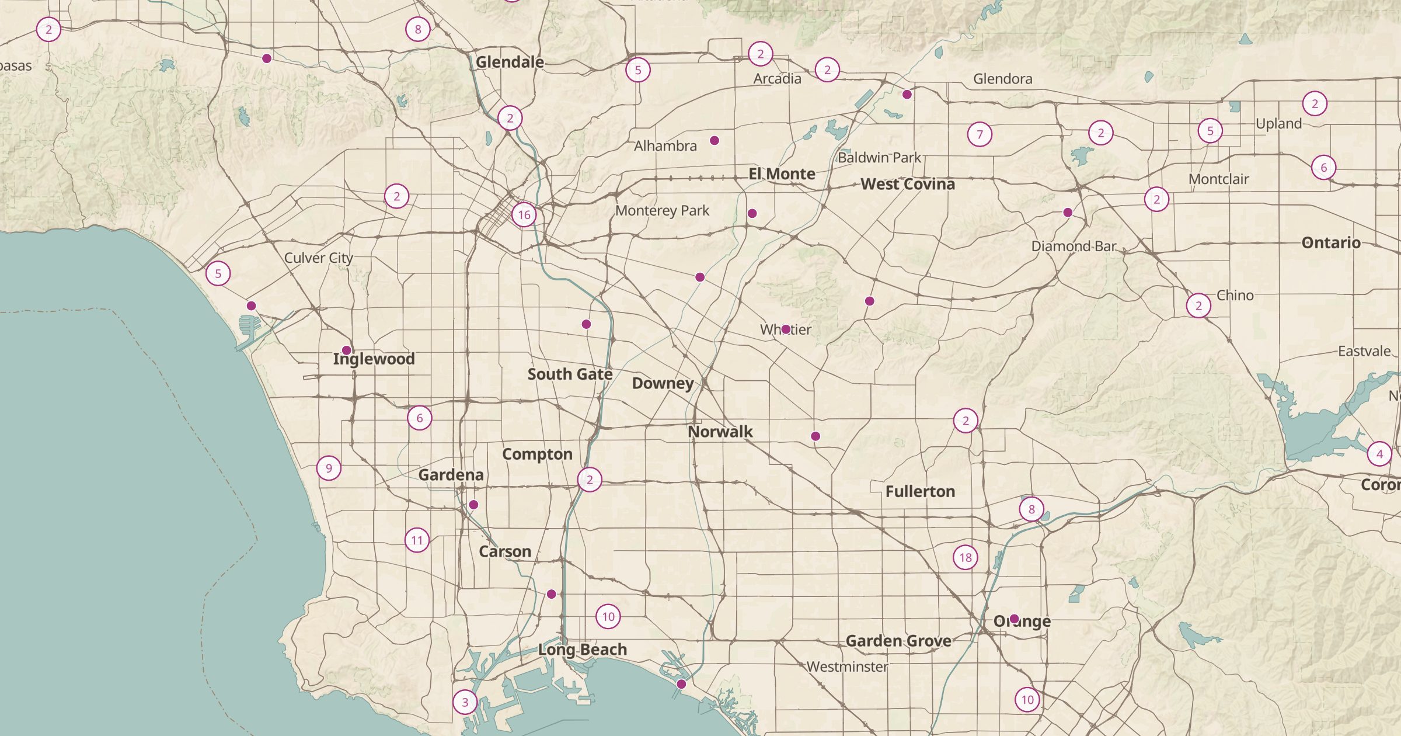This screenshot has width=1401, height=736.
Task: Click the Garden Grove label
Action: 898,641
